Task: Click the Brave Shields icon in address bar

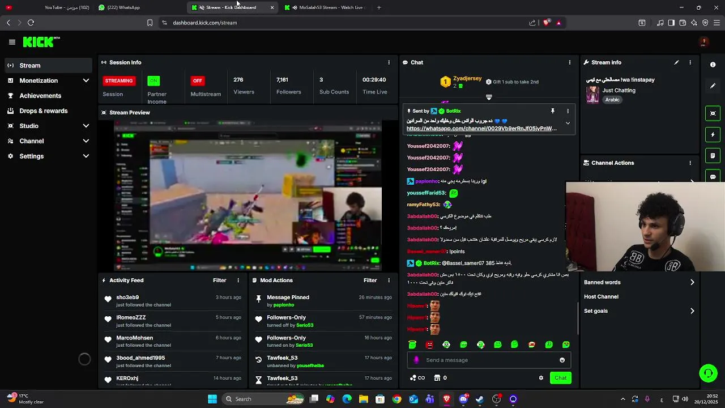Action: coord(547,23)
